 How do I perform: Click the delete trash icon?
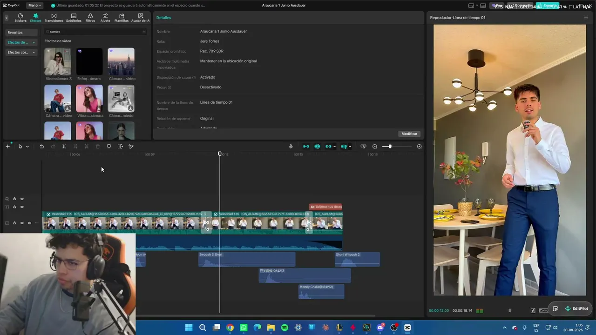tap(98, 147)
